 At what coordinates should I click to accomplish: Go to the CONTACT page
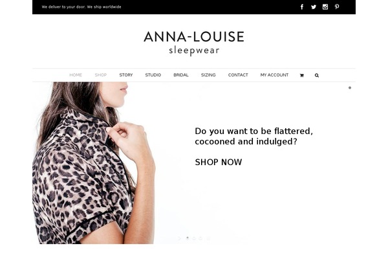(x=238, y=75)
